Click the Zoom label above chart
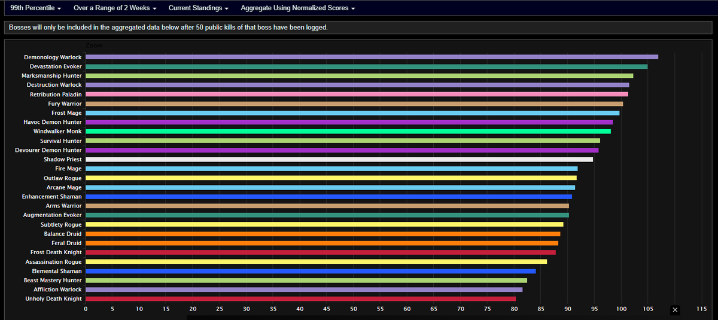This screenshot has width=718, height=320. click(x=94, y=45)
